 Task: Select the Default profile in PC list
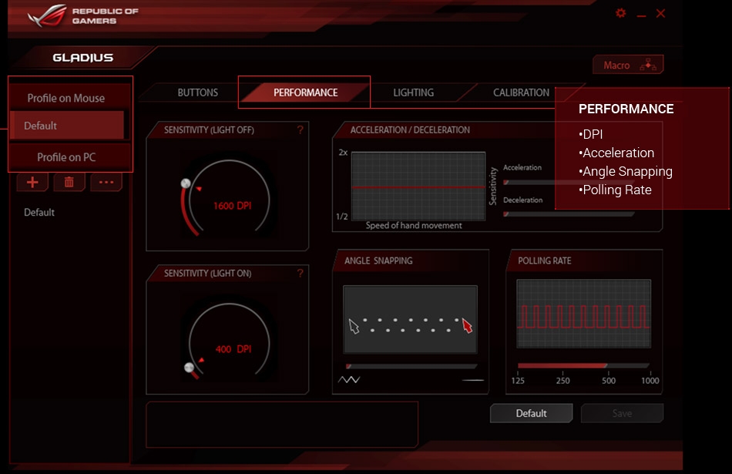tap(39, 212)
